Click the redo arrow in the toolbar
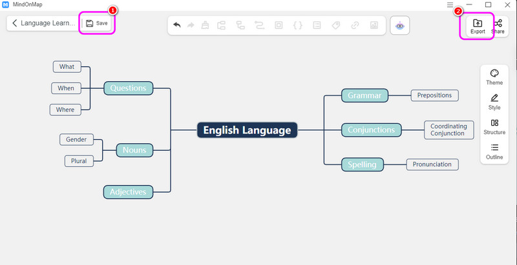This screenshot has height=265, width=517. (x=191, y=25)
